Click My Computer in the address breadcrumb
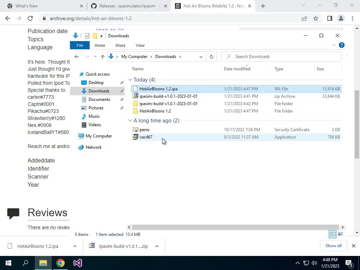Screen dimensions: 360x270 click(x=134, y=57)
